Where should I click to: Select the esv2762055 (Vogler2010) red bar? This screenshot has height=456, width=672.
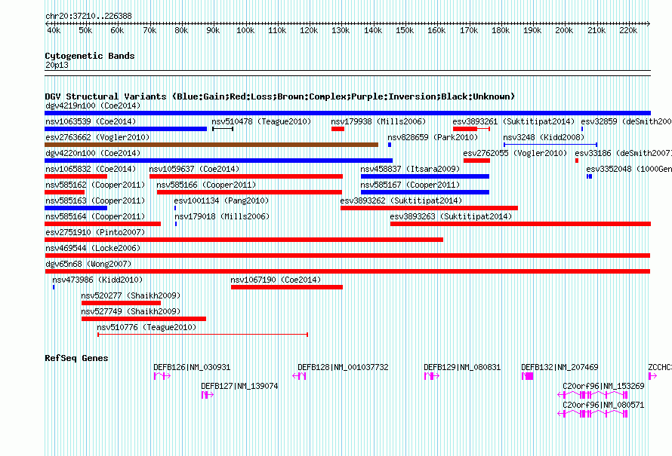click(476, 161)
